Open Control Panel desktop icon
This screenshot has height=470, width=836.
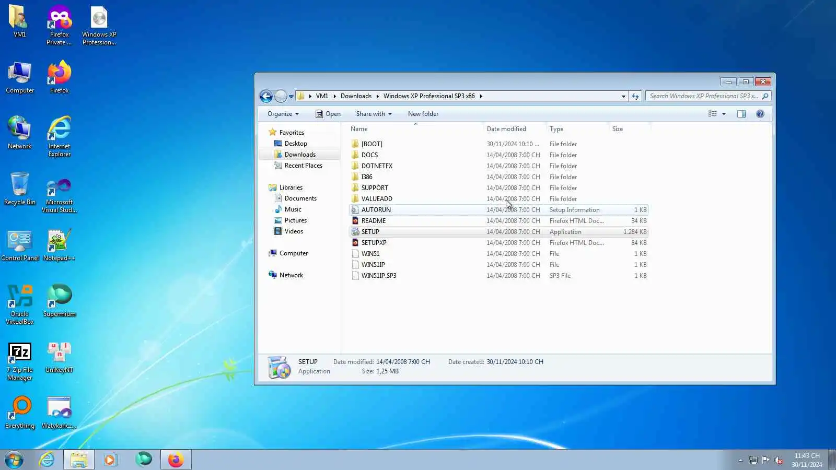coord(20,245)
